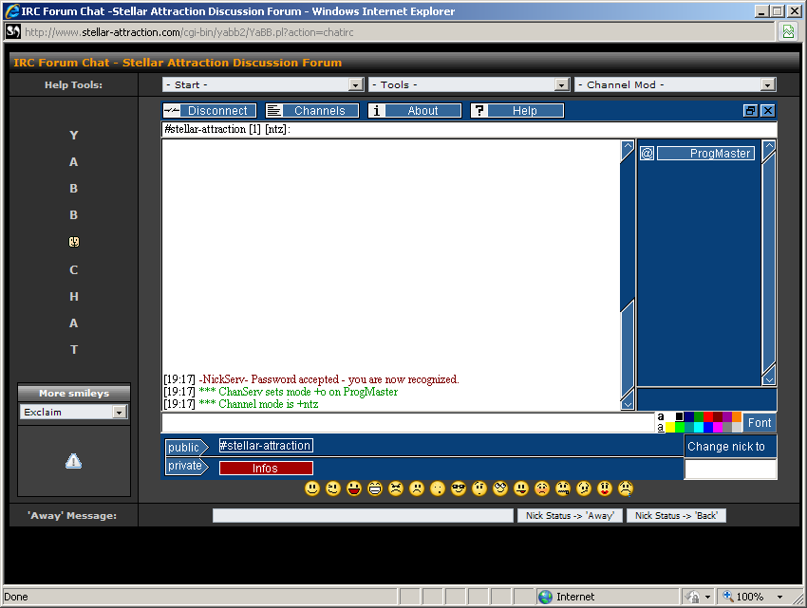The height and width of the screenshot is (608, 807).
Task: Pick the orange color swatch
Action: [737, 416]
